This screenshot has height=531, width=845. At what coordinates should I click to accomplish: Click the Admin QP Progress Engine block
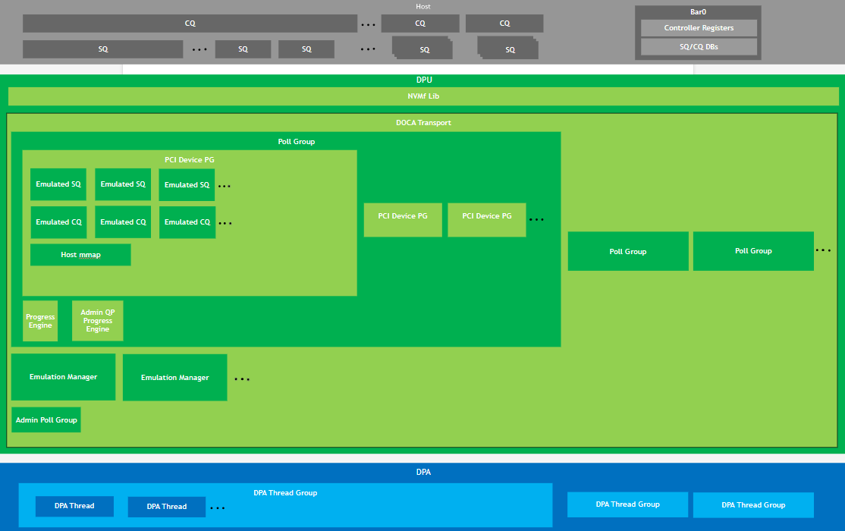pos(97,321)
